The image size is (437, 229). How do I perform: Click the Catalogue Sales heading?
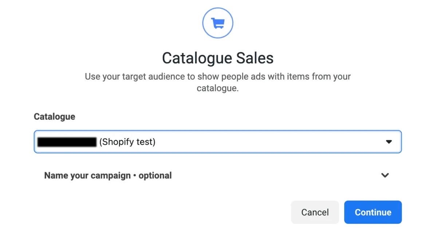[x=217, y=58]
